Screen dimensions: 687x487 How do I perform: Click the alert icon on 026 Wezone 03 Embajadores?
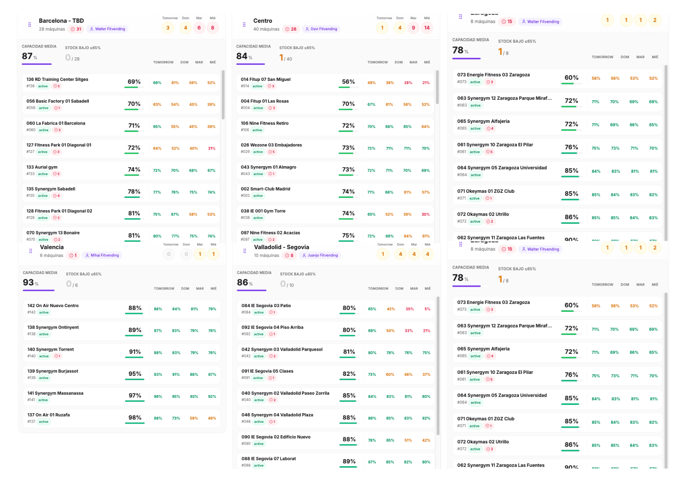click(x=272, y=152)
